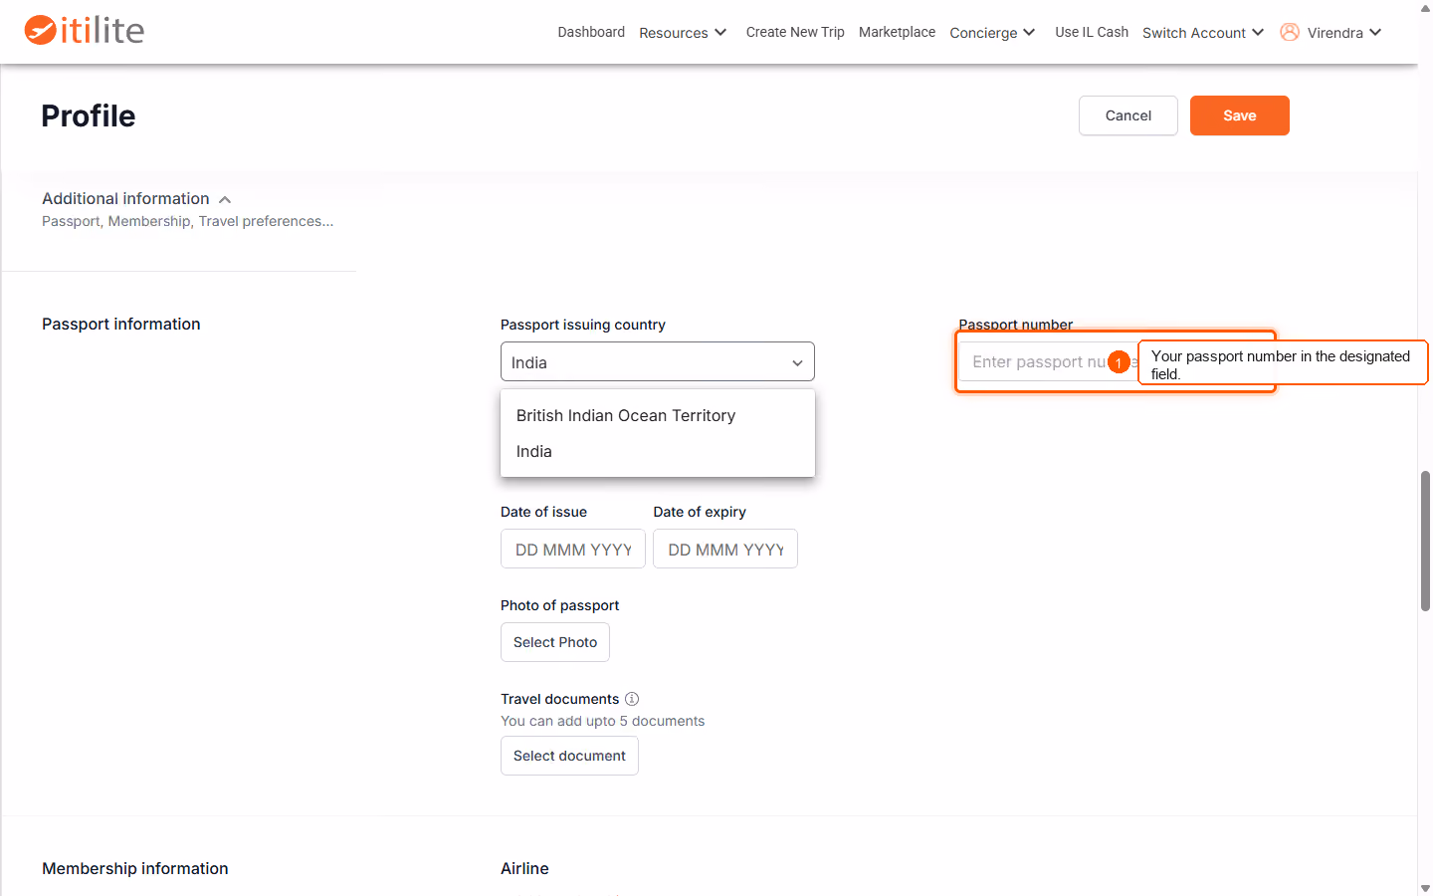Click the 'Airline' label
Screen dimensions: 1433x896
click(524, 868)
